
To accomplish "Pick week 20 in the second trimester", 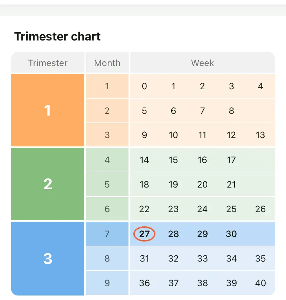I will coord(202,184).
